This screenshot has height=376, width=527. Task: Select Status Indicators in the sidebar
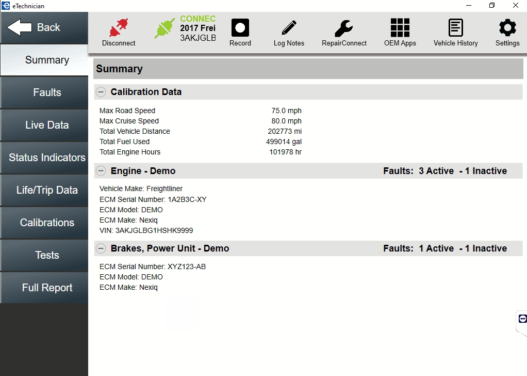(44, 158)
